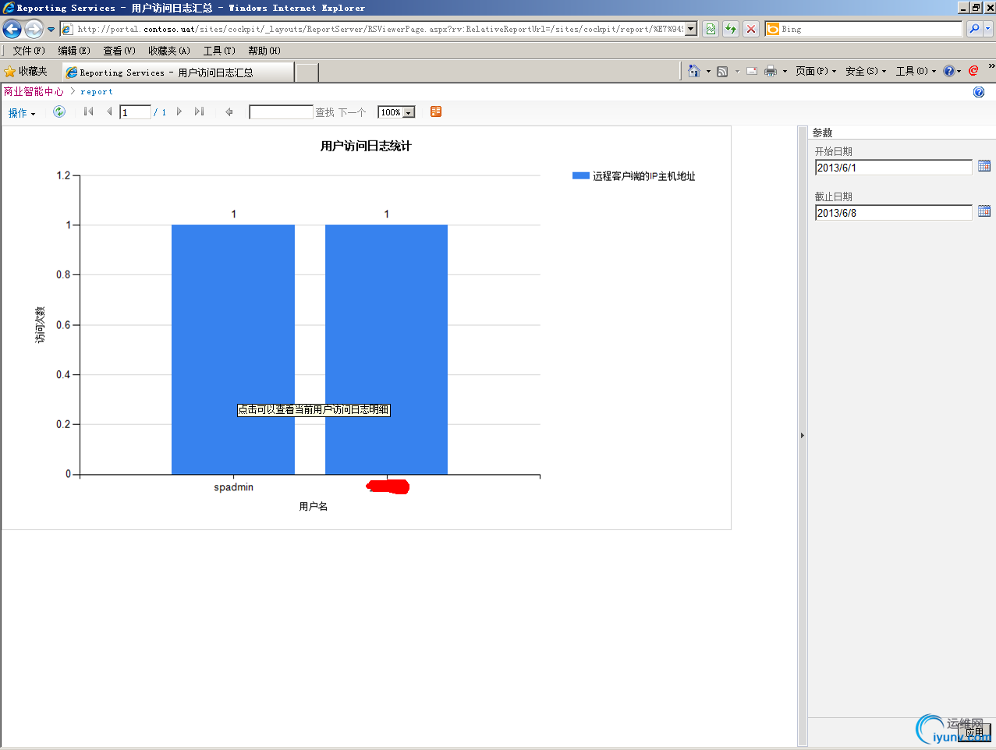Open the 截止日期 calendar picker icon
996x750 pixels.
[x=984, y=211]
